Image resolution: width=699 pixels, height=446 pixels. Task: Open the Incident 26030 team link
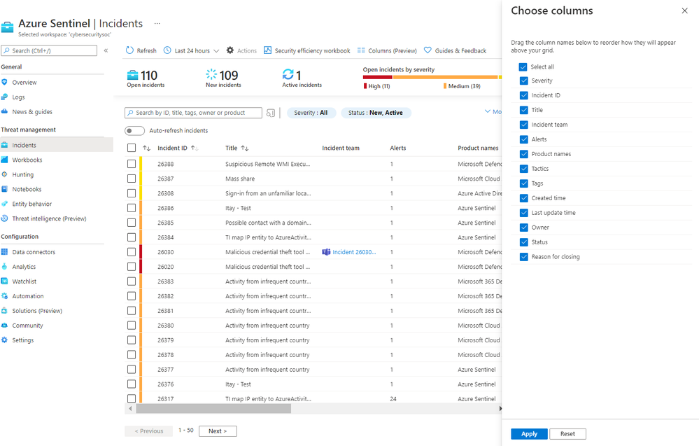coord(354,252)
